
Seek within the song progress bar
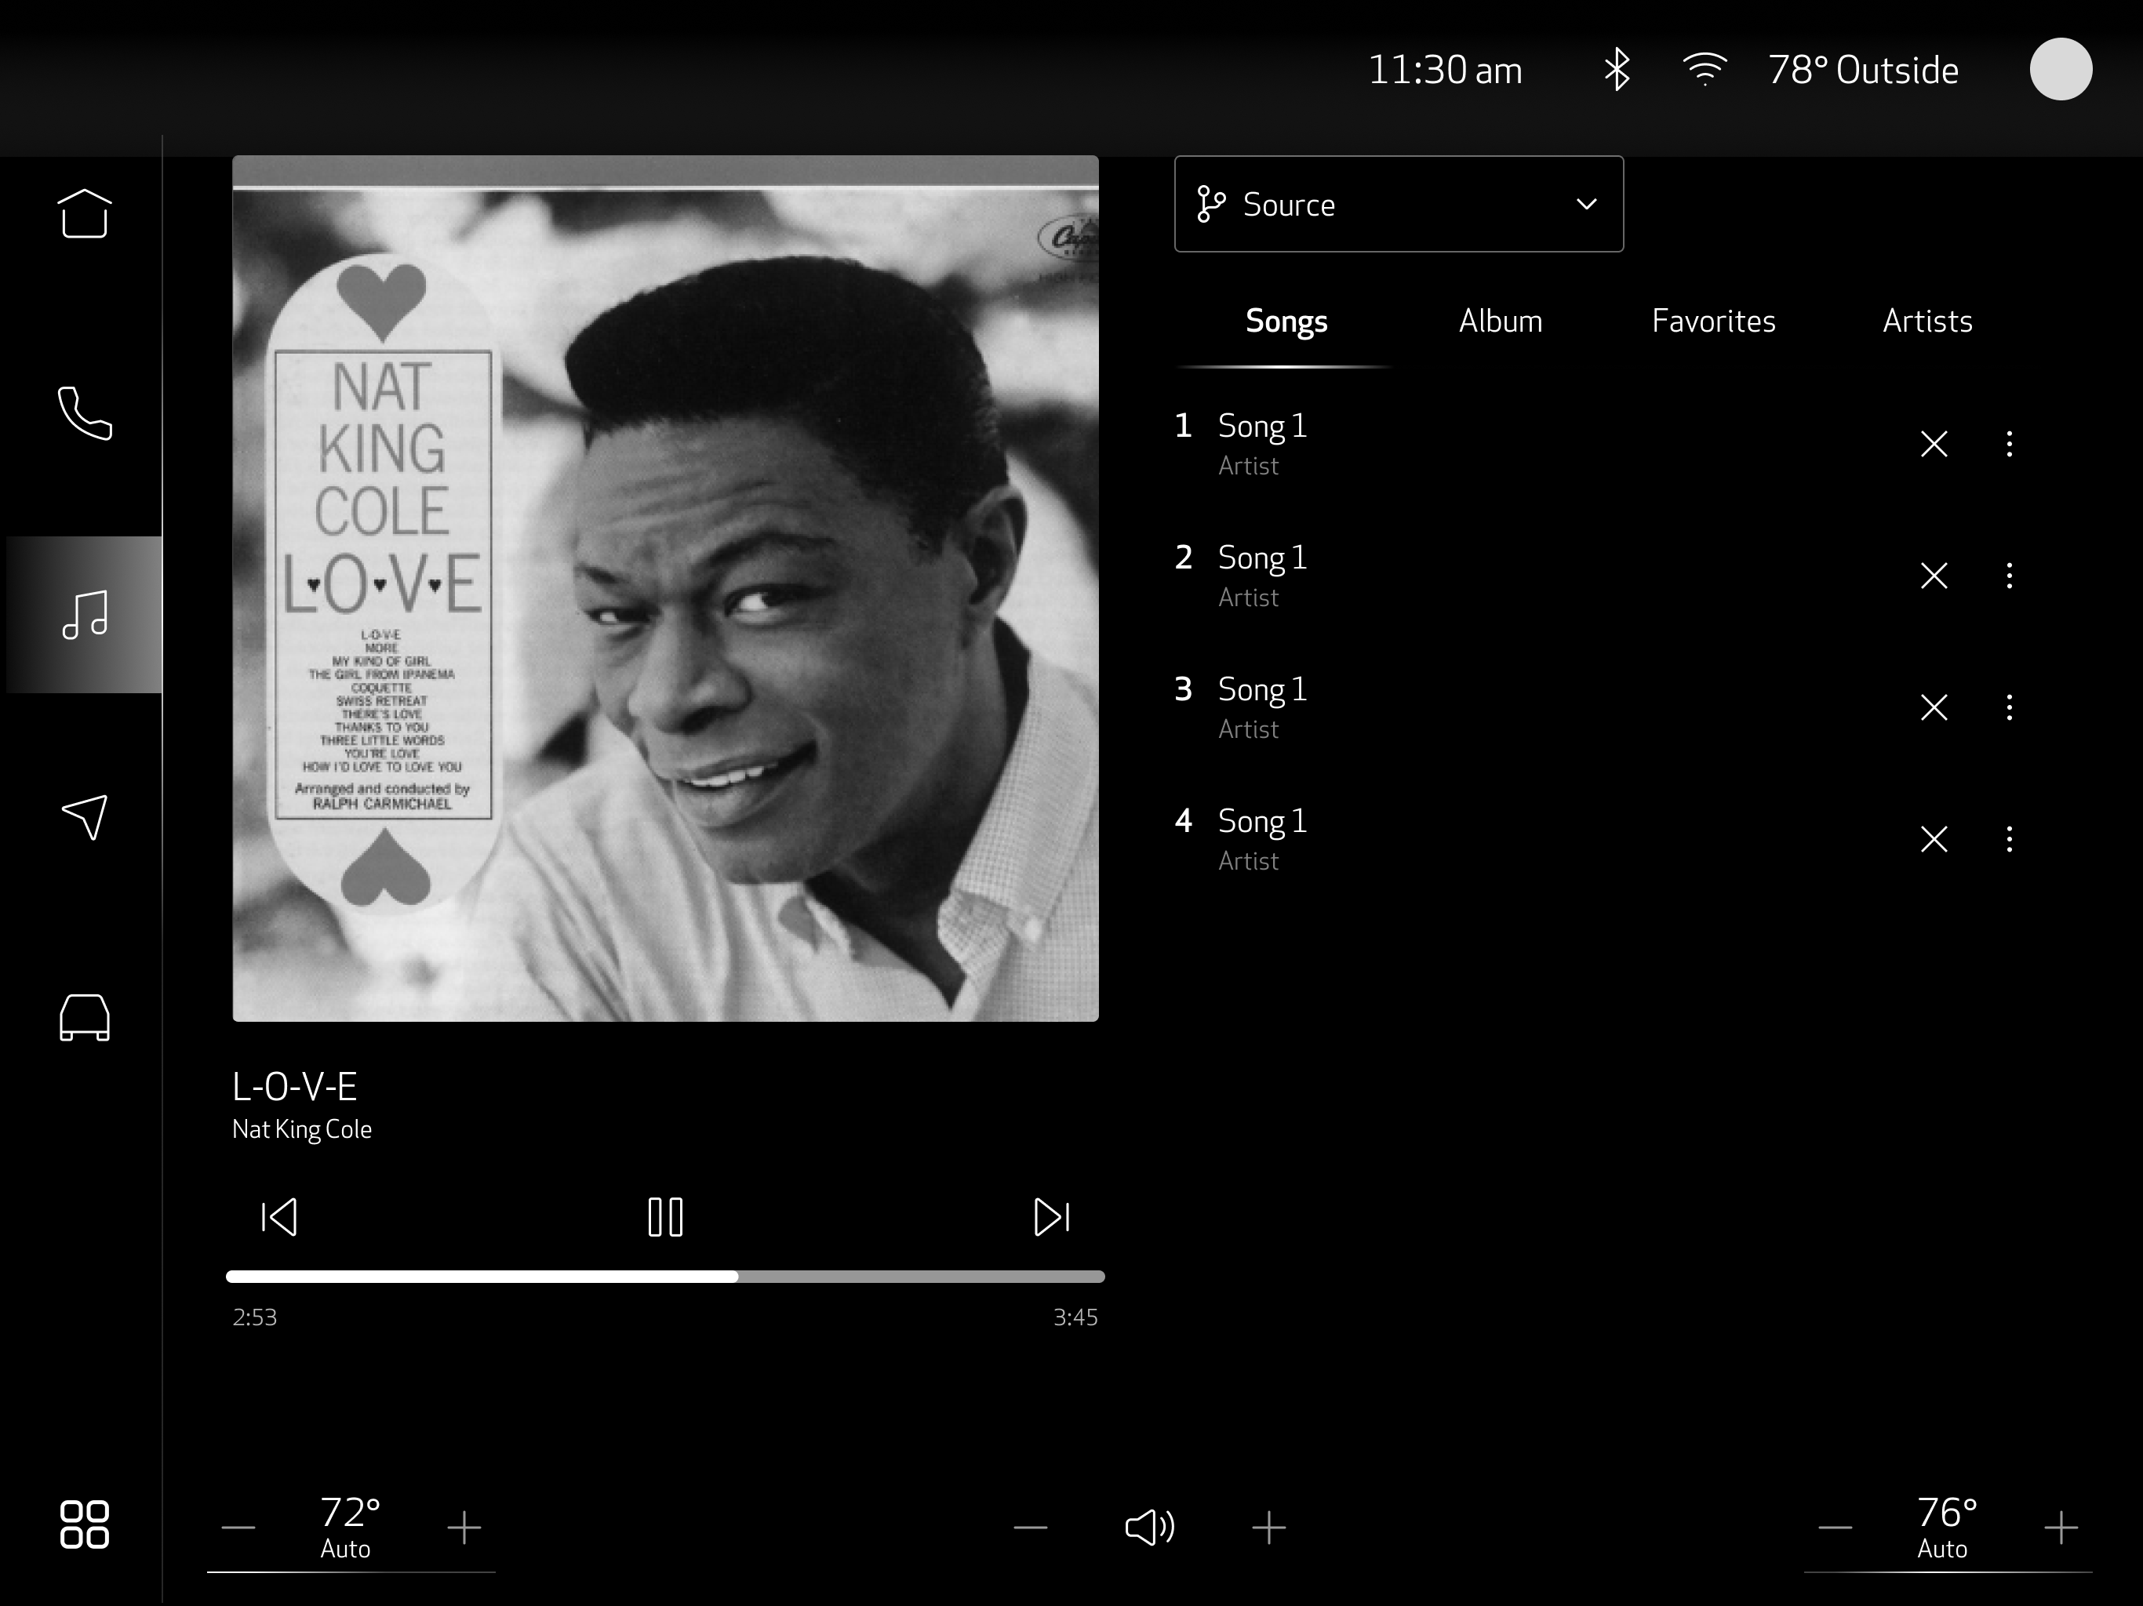coord(666,1277)
